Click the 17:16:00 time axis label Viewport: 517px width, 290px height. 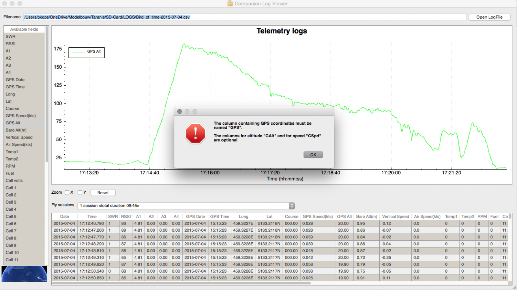pyautogui.click(x=210, y=173)
